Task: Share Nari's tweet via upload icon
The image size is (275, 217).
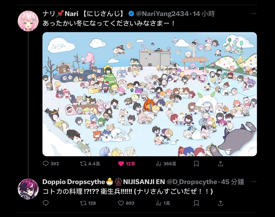Action: [x=220, y=164]
